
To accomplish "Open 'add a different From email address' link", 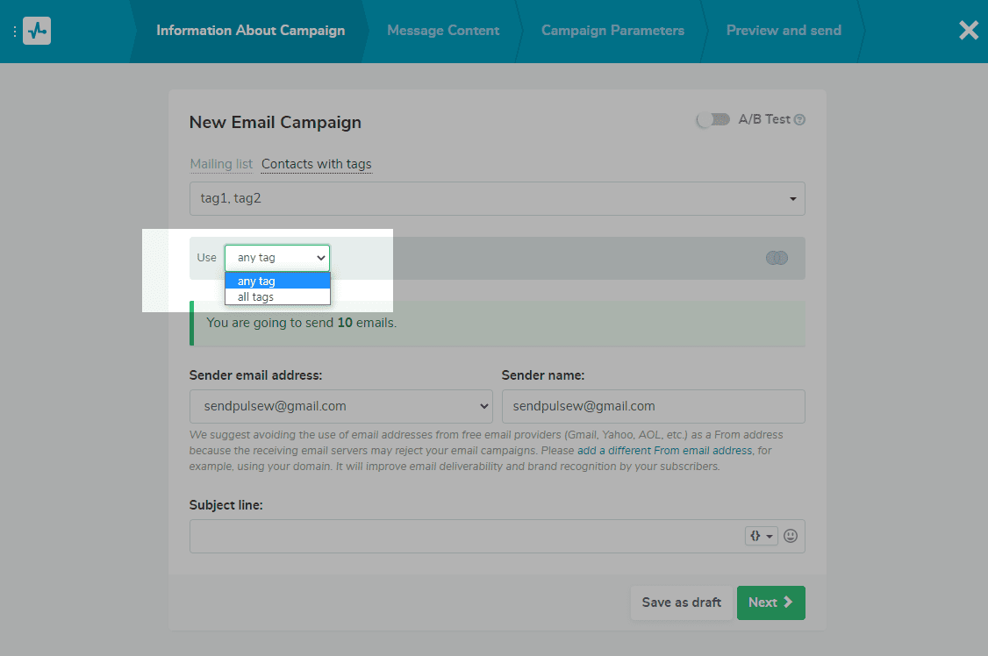I will (664, 451).
